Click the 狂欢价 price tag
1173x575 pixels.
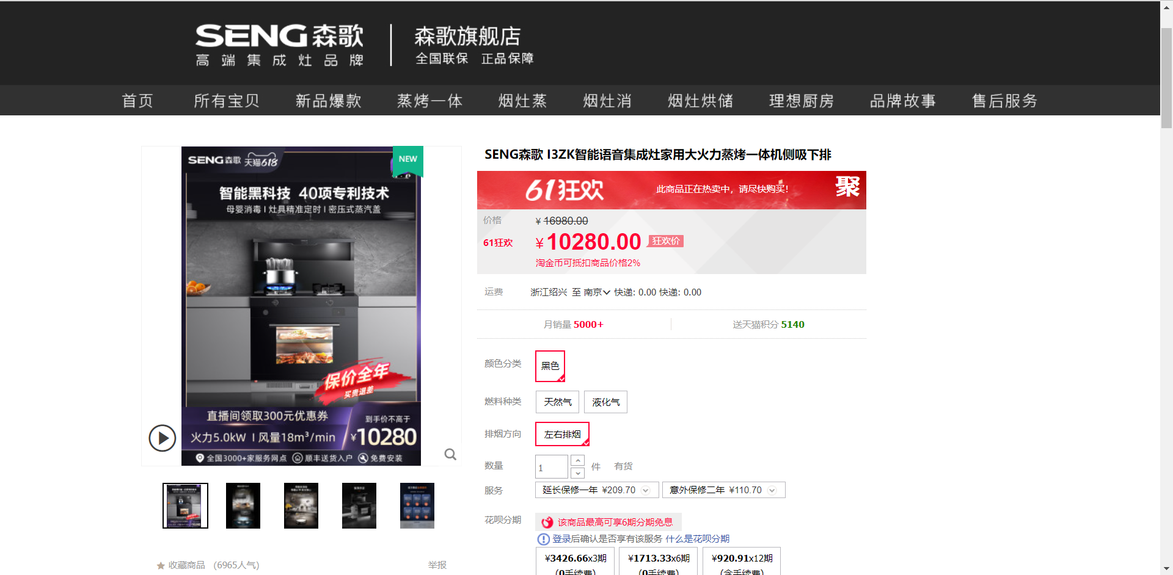[x=666, y=241]
